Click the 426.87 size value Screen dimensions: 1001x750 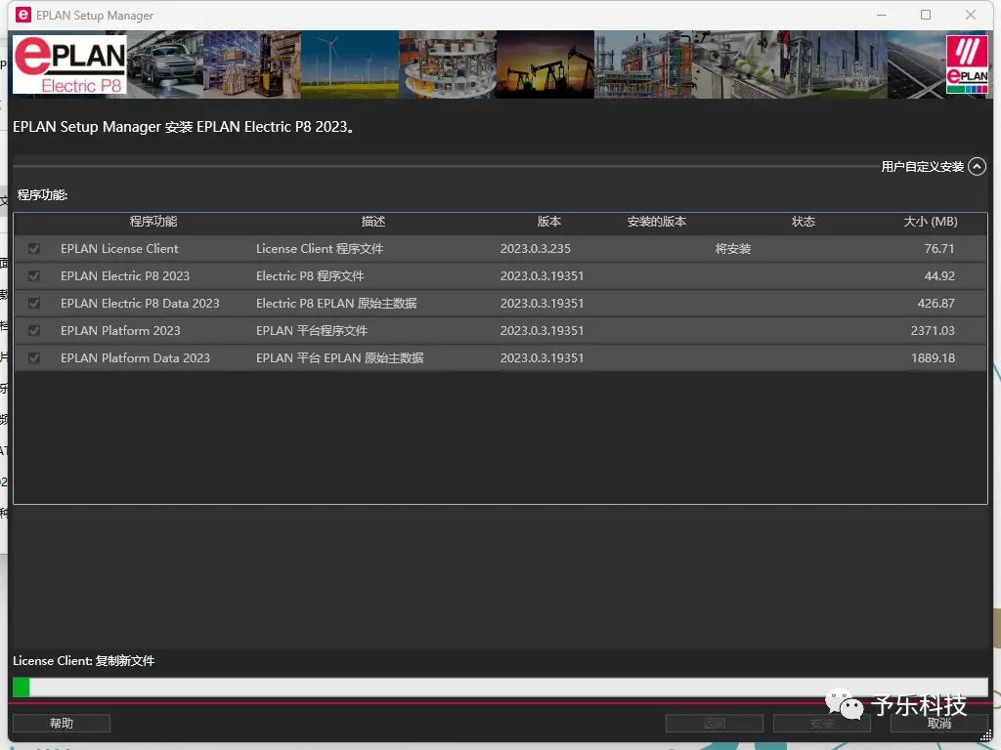point(936,304)
